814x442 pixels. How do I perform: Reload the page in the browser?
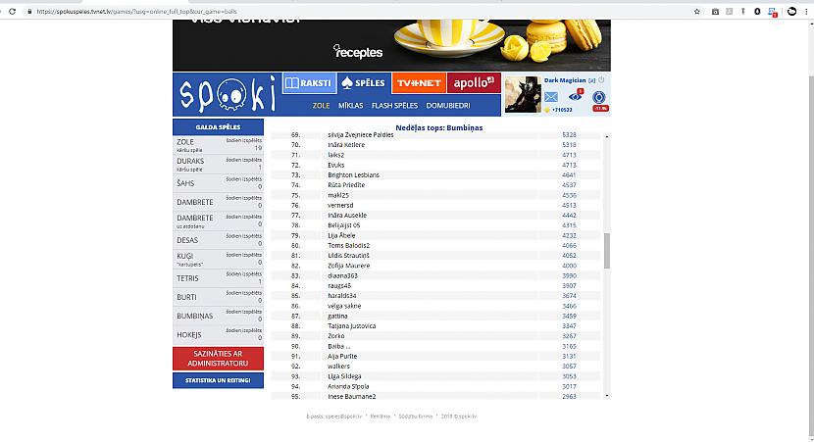[x=13, y=12]
